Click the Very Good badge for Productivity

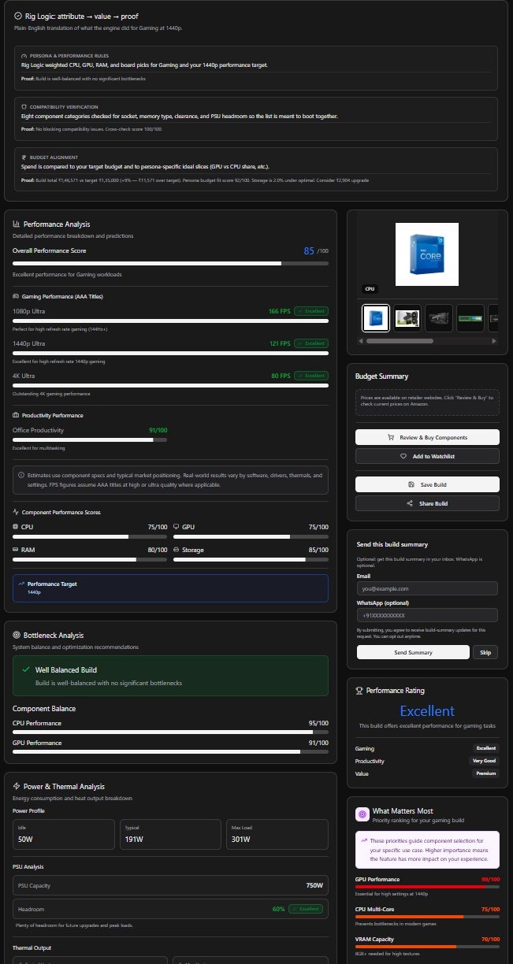click(485, 761)
